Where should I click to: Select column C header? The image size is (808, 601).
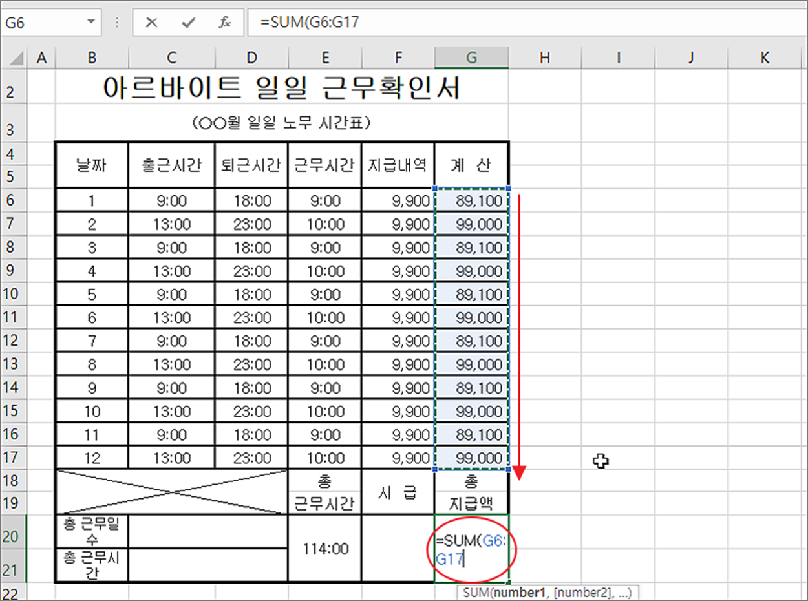click(x=171, y=58)
